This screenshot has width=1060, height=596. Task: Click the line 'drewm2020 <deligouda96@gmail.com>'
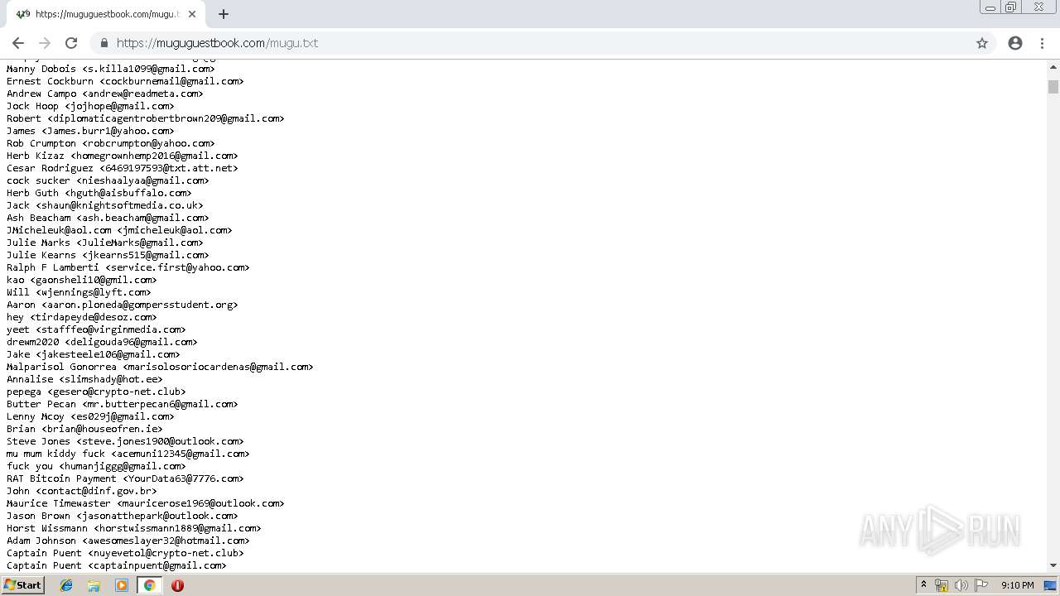tap(102, 342)
